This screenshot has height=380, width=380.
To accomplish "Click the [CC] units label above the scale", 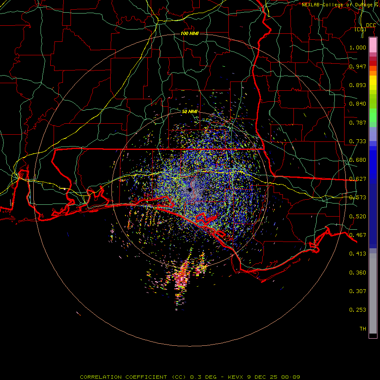I will coord(361,29).
